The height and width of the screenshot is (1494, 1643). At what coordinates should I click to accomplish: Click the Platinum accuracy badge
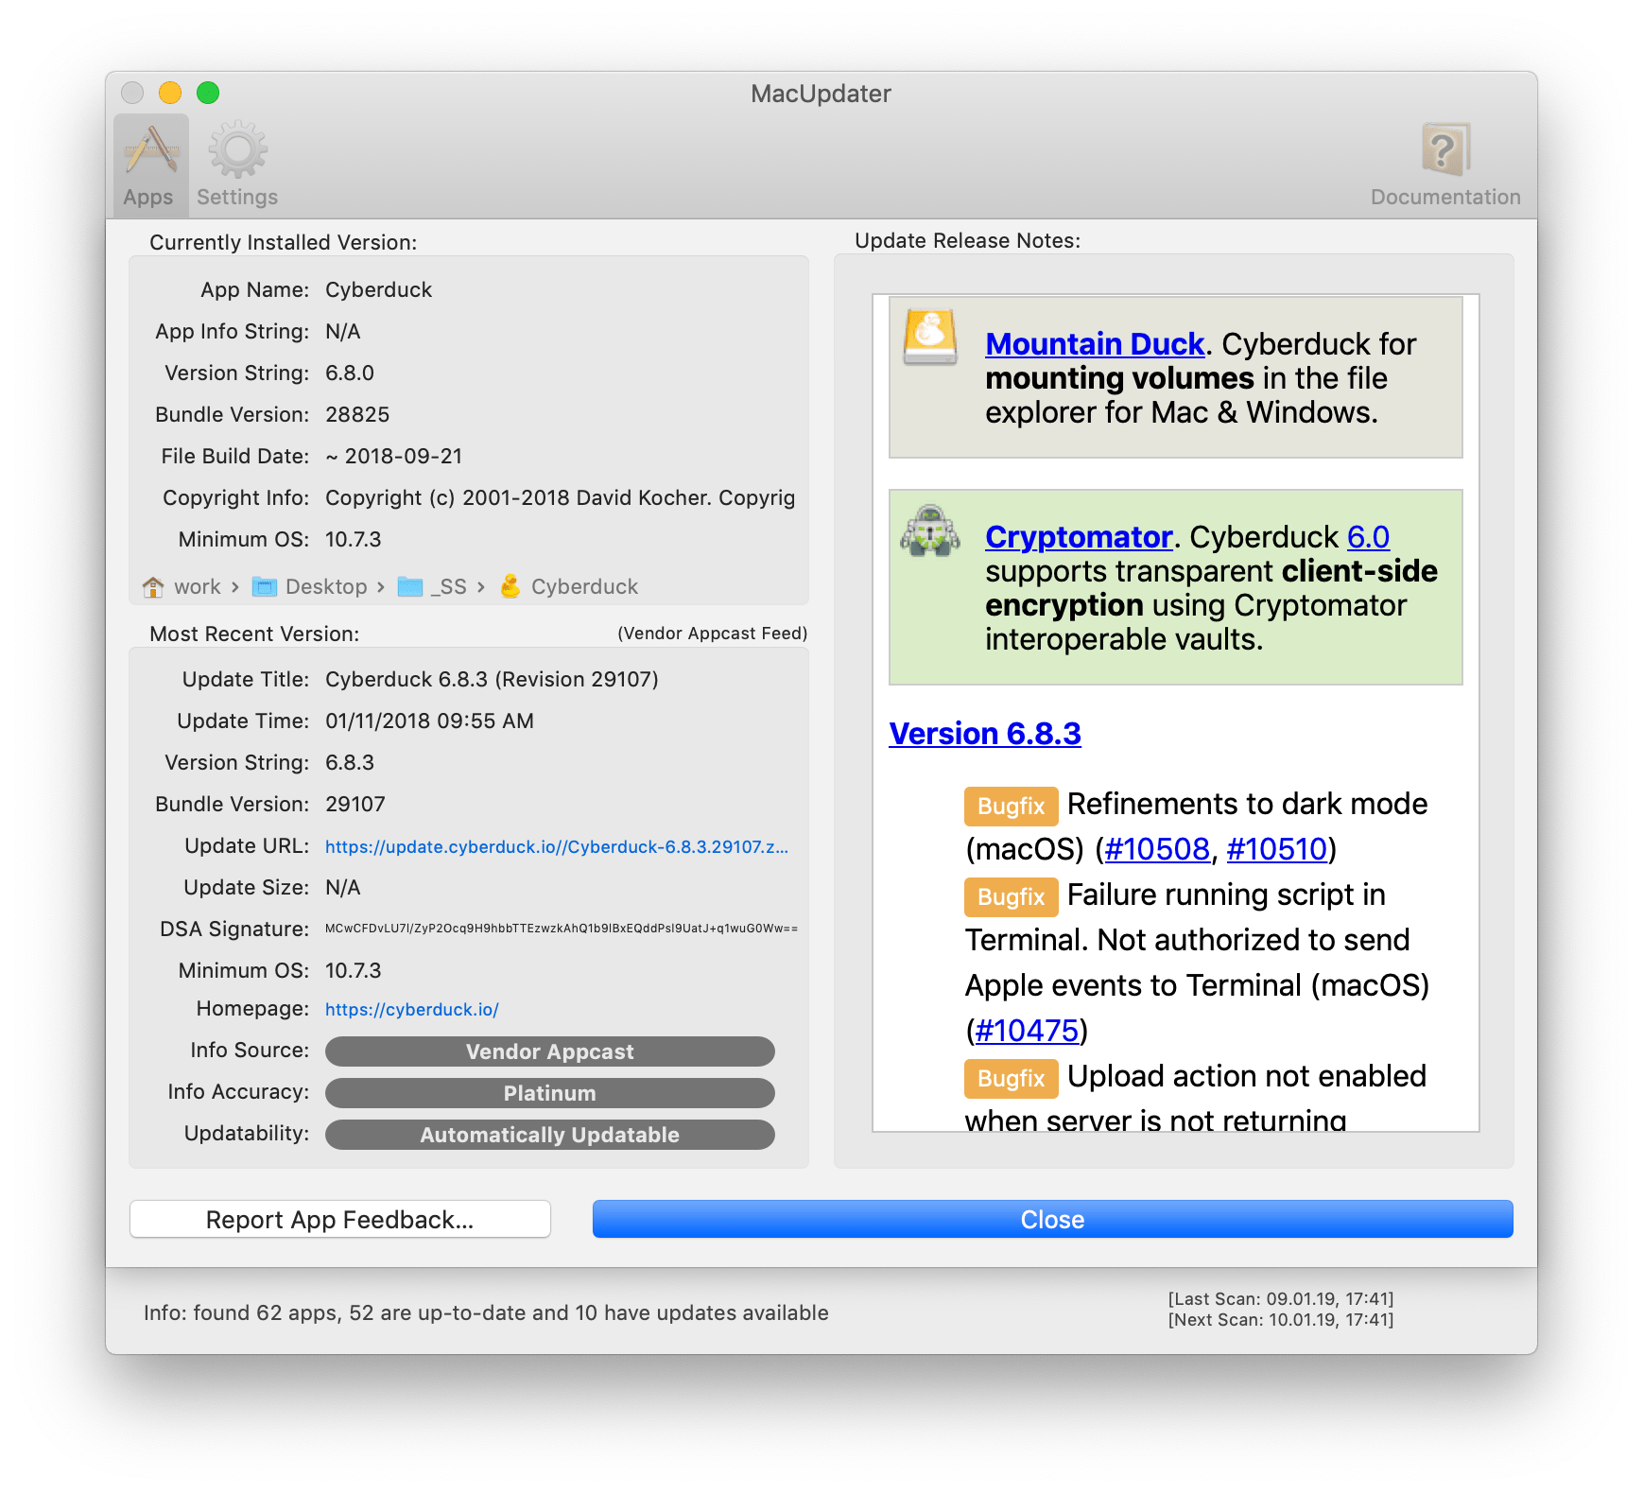tap(550, 1093)
